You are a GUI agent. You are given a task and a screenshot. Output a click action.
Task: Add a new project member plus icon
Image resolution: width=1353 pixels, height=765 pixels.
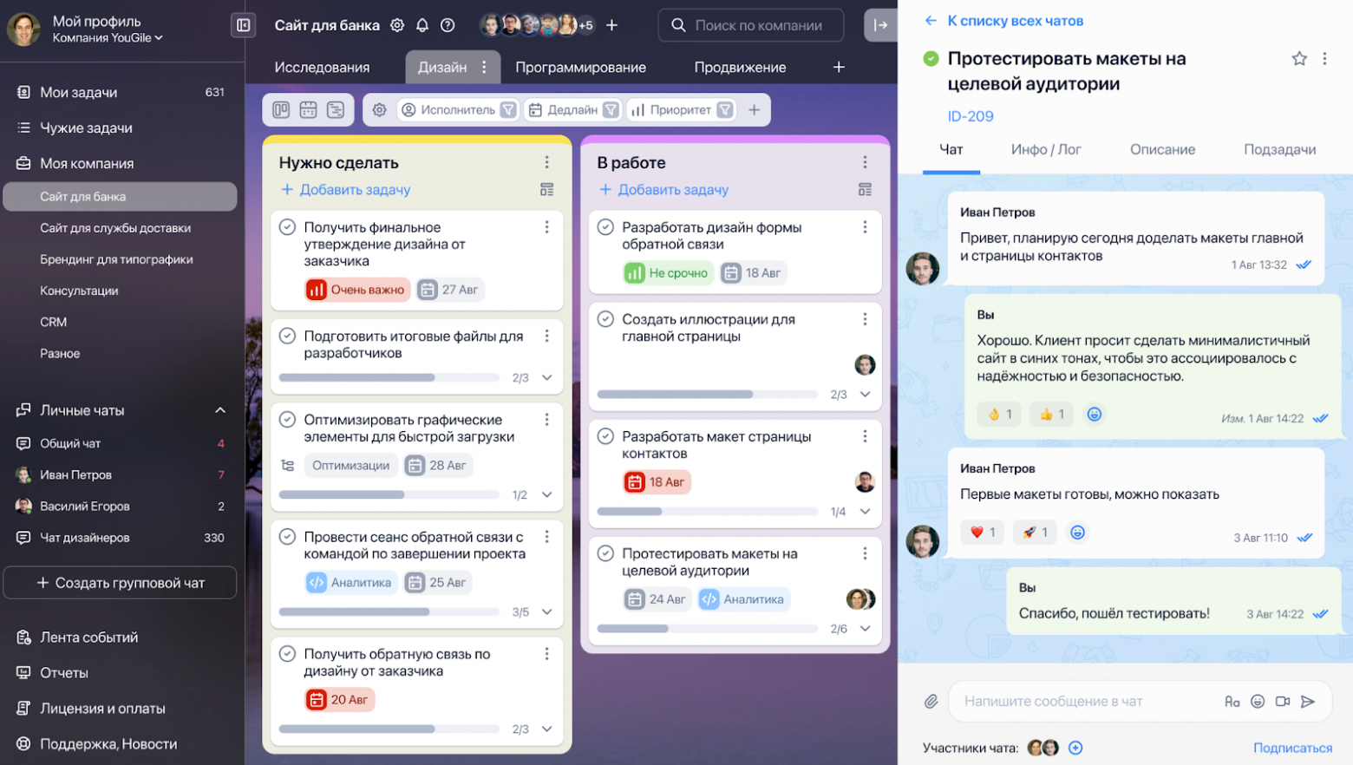pyautogui.click(x=611, y=25)
